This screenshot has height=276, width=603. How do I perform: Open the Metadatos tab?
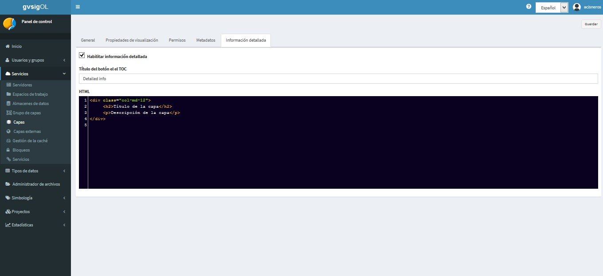[x=206, y=40]
